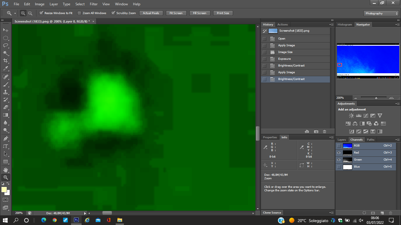Select the Eyedropper tool

click(6, 69)
